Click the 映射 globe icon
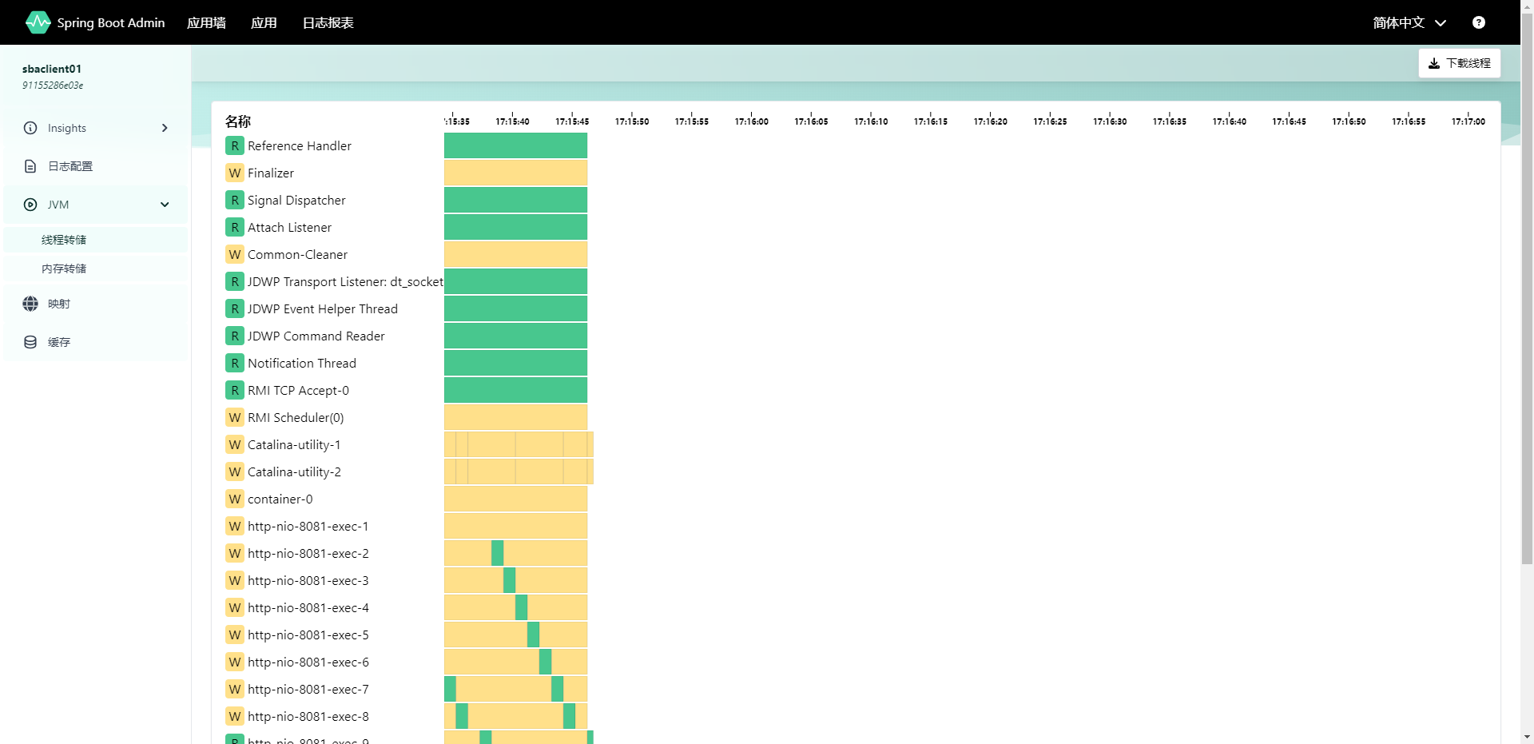Viewport: 1534px width, 744px height. (30, 304)
